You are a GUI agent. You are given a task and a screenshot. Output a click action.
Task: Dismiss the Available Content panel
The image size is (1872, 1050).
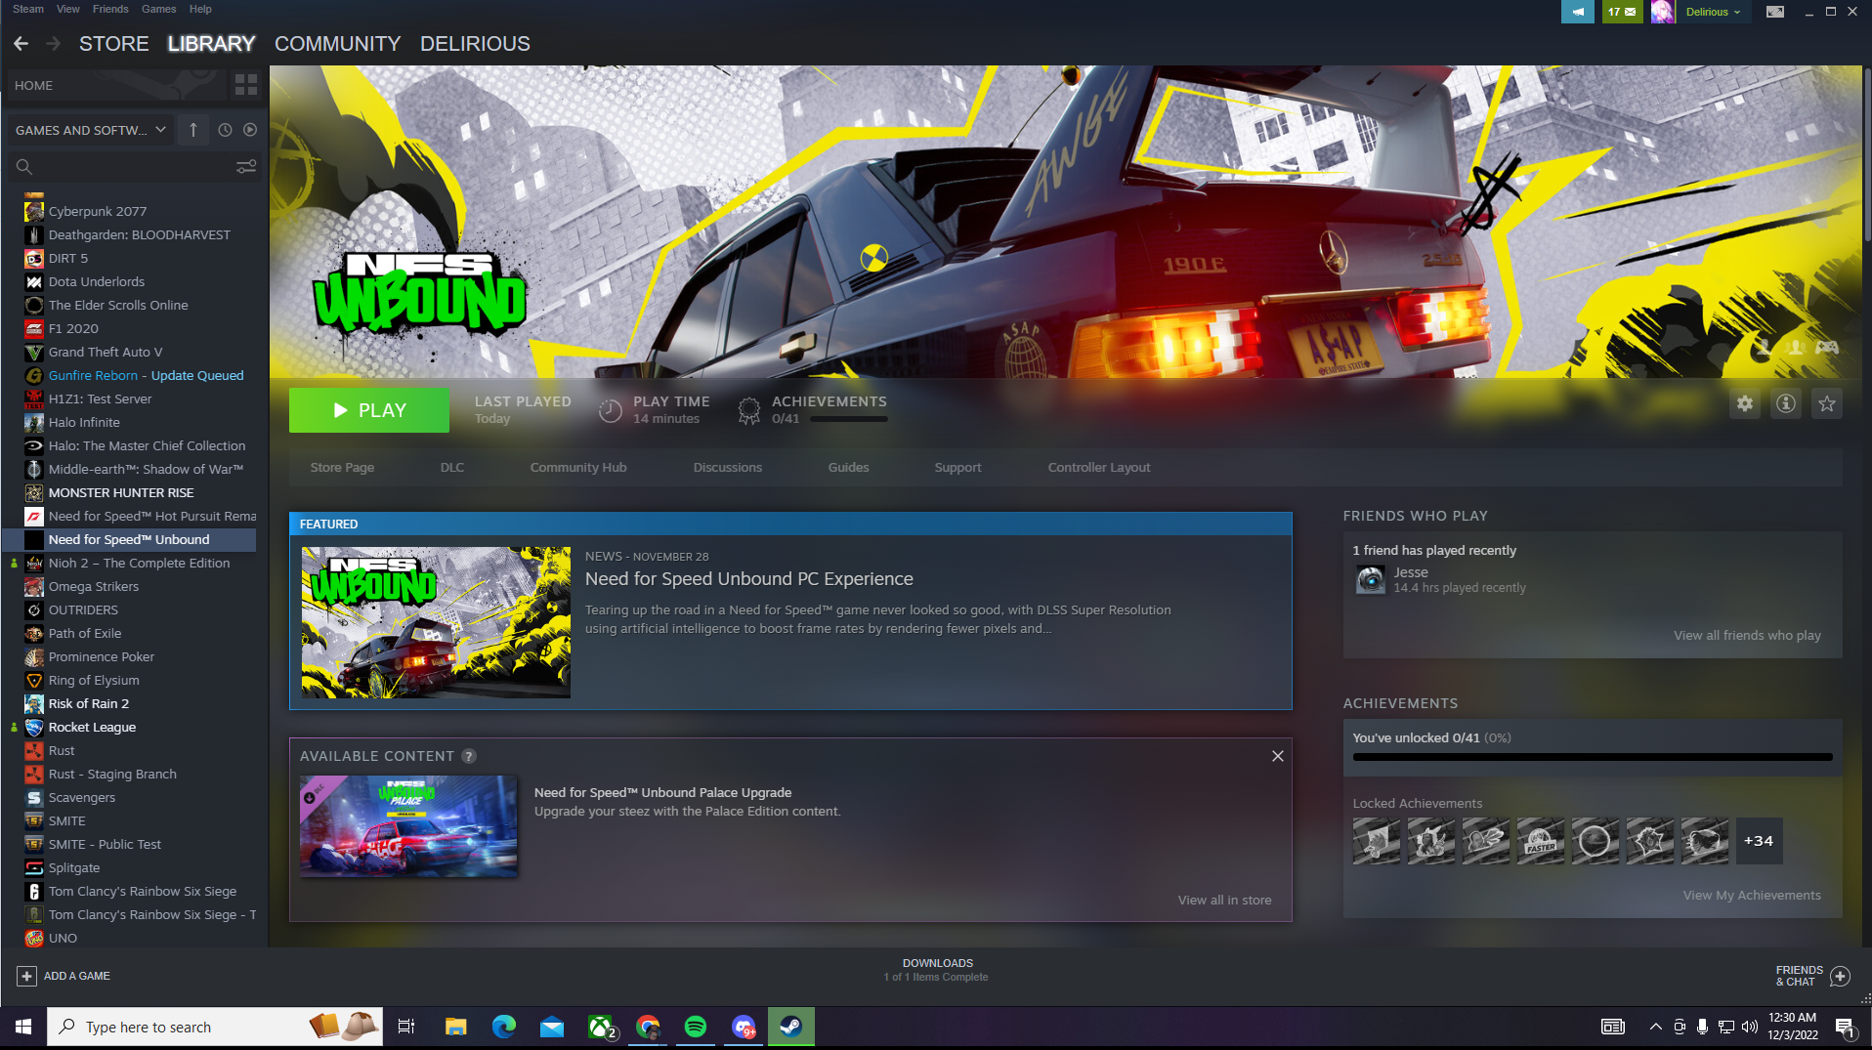tap(1277, 756)
